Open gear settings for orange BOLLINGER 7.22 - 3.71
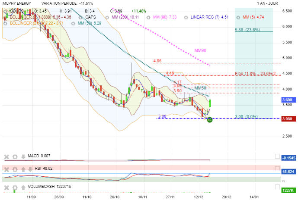 pos(5,23)
